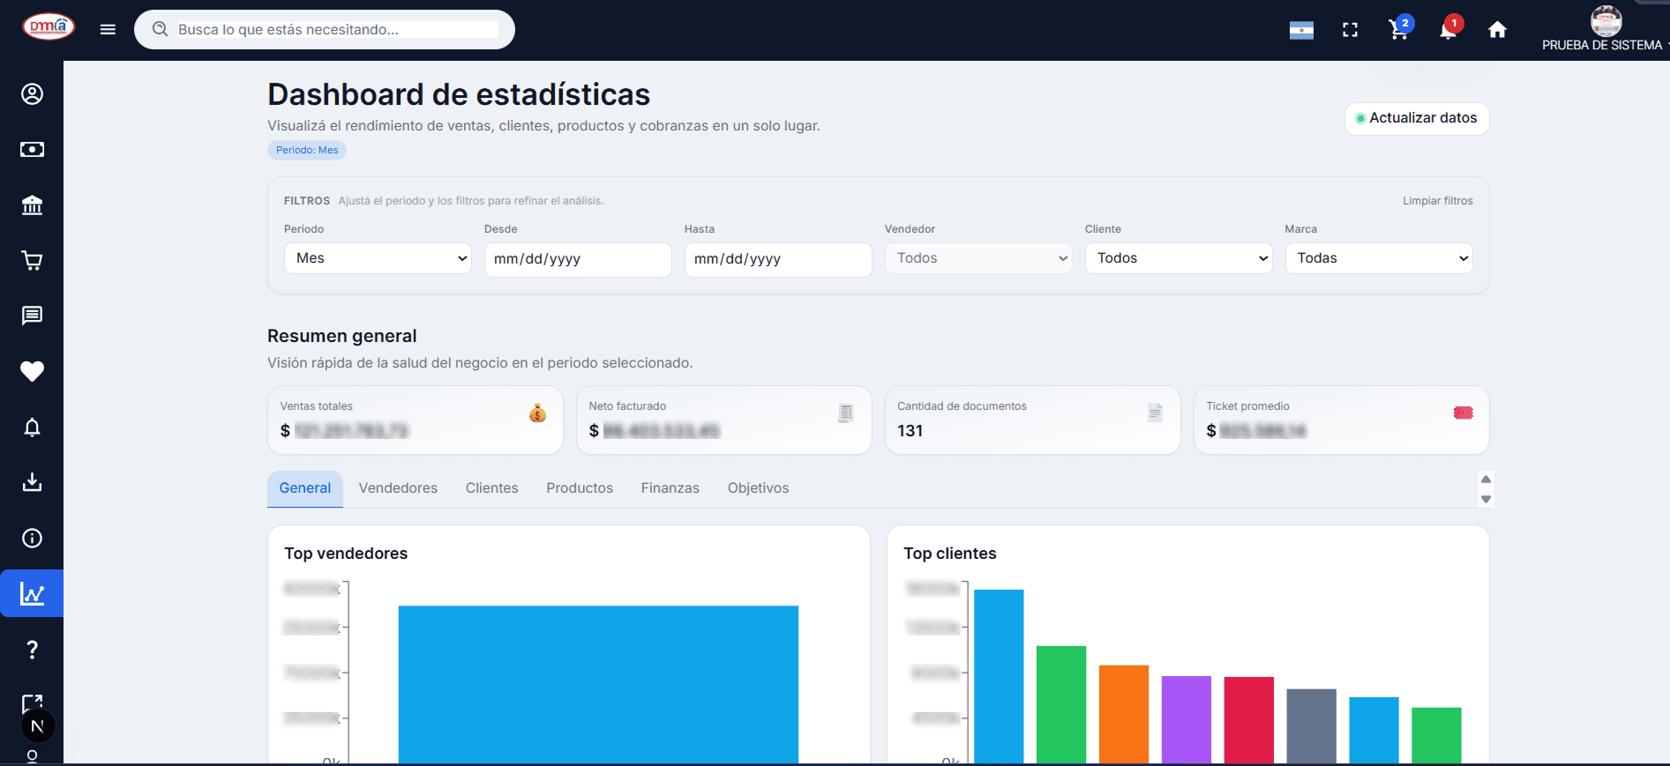Click the Actualizar datos button

1417,118
